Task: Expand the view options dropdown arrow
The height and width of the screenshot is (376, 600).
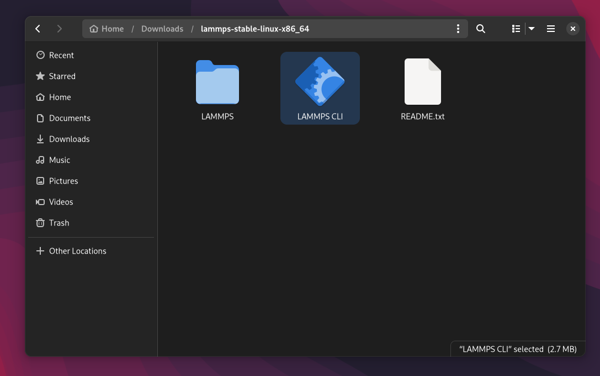Action: pyautogui.click(x=532, y=29)
